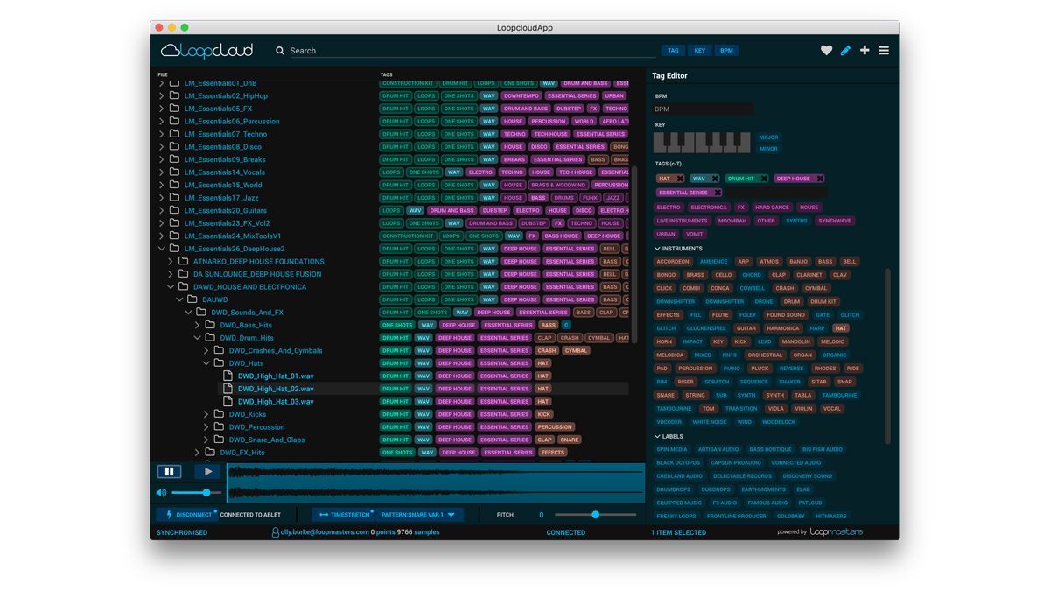This screenshot has height=591, width=1050.
Task: Click the piano keyboard key selector
Action: 702,142
